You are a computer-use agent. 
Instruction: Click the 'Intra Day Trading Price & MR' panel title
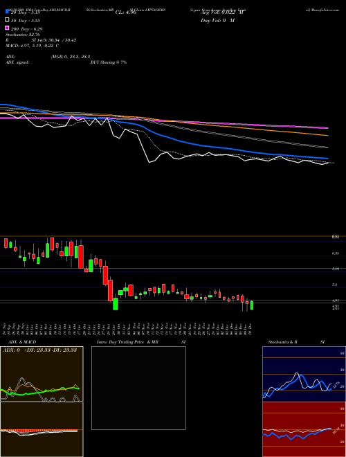[127, 342]
